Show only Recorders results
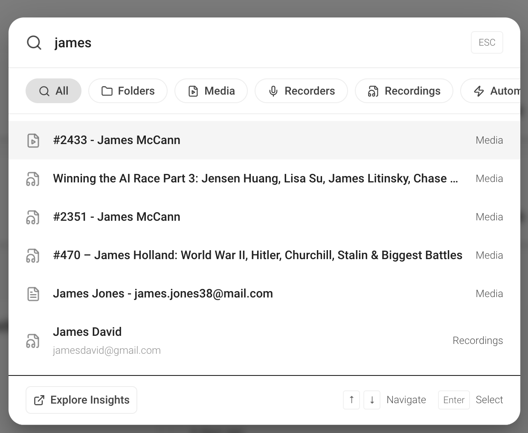 point(301,91)
